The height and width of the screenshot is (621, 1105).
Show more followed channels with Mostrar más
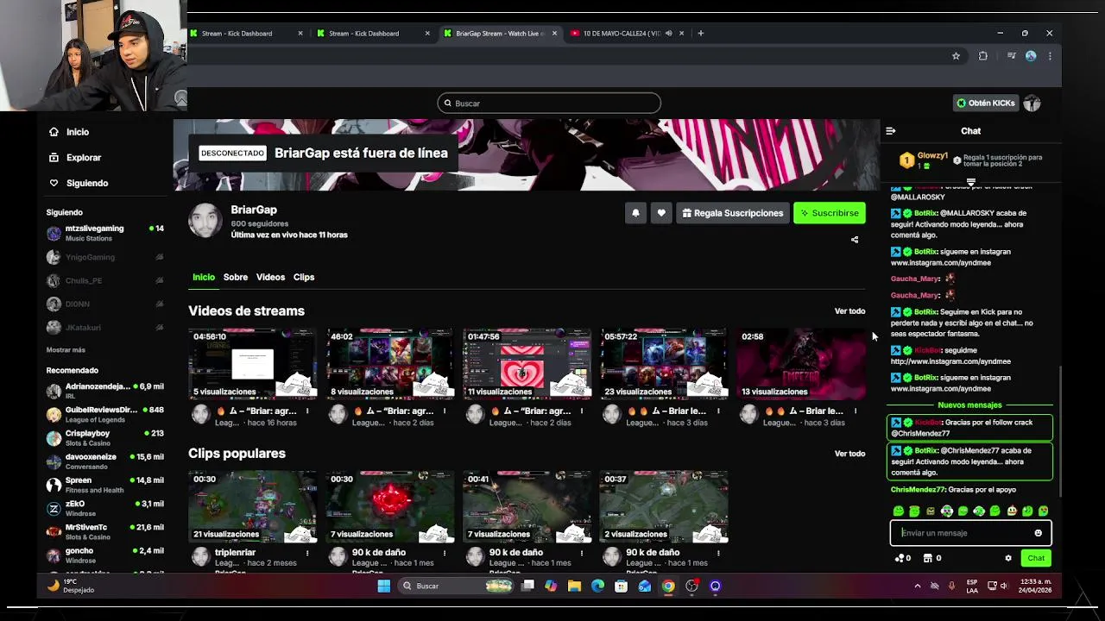pos(66,350)
